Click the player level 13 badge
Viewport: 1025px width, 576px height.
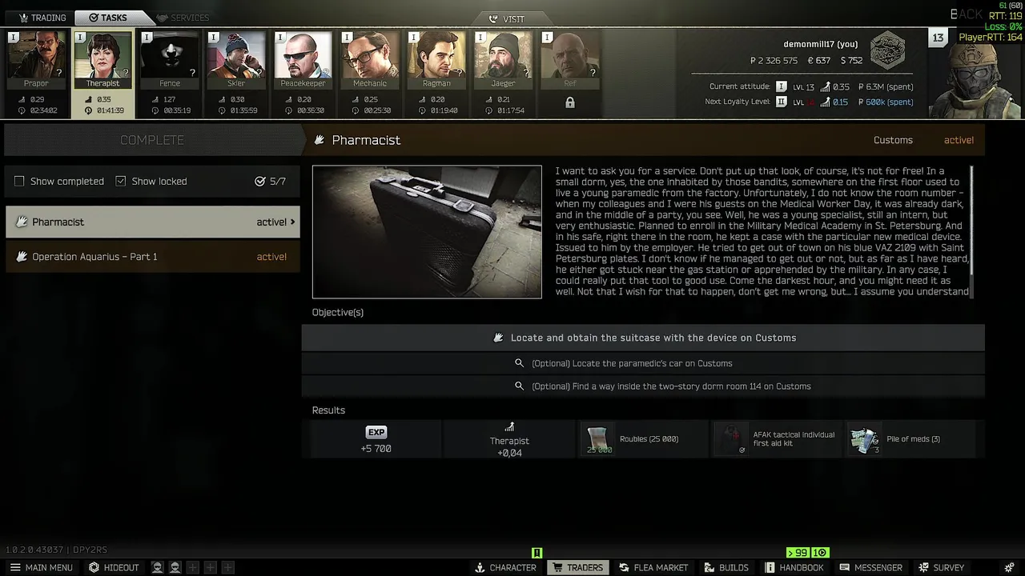click(938, 38)
